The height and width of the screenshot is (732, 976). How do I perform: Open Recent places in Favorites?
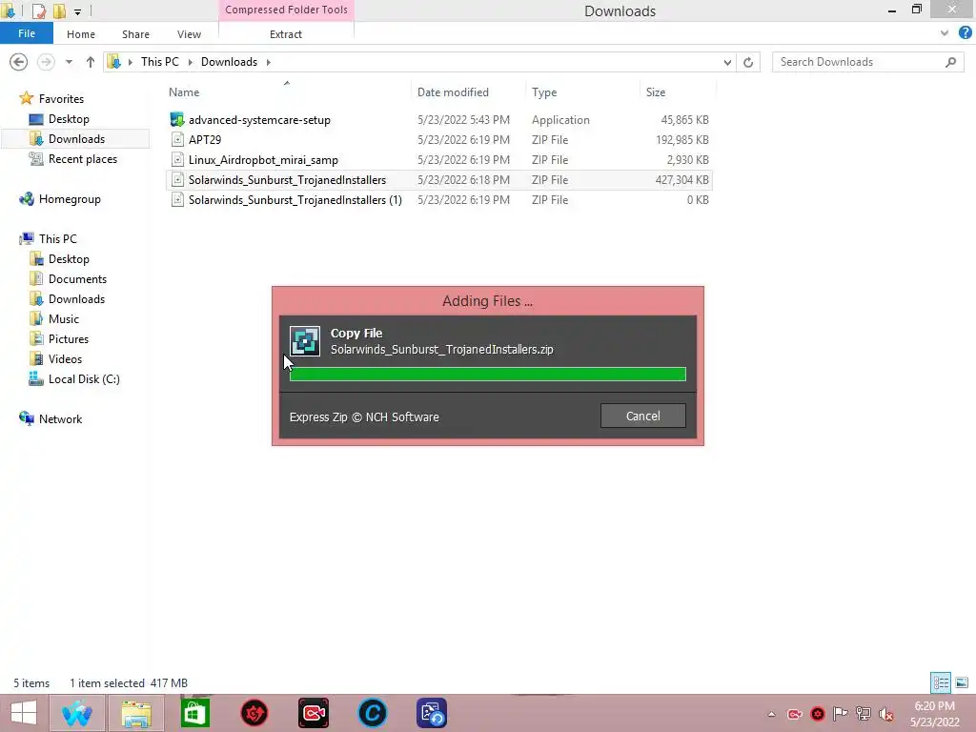coord(82,159)
